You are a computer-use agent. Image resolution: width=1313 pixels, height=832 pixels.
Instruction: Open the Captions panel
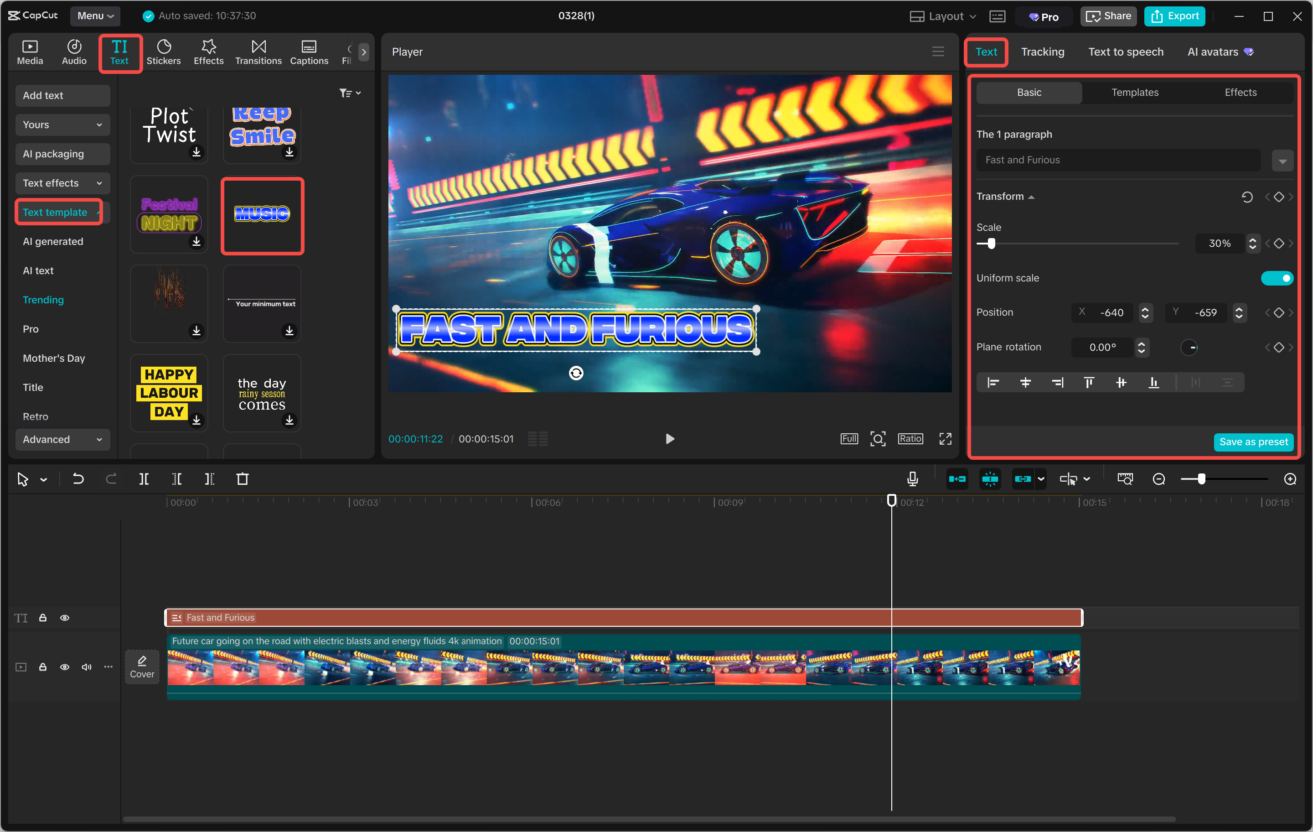[309, 52]
